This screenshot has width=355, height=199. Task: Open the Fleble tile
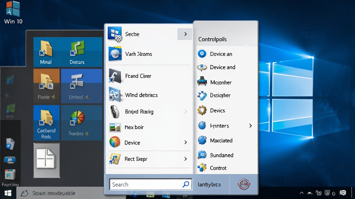(x=47, y=86)
